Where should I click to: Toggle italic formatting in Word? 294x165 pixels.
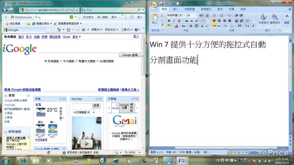tap(174, 21)
